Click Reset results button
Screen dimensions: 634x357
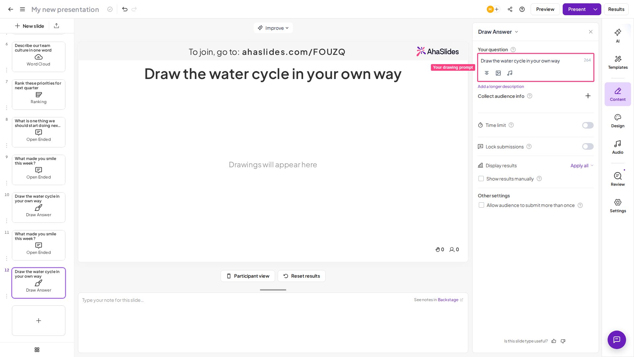301,276
